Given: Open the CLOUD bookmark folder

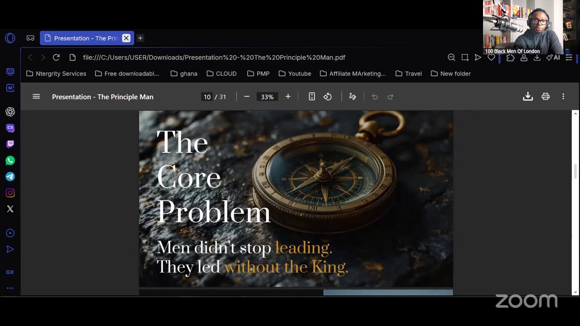Looking at the screenshot, I should point(222,73).
